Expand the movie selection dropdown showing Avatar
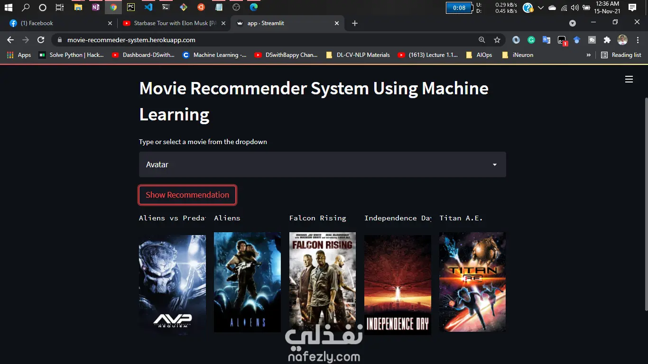Image resolution: width=648 pixels, height=364 pixels. pyautogui.click(x=323, y=164)
